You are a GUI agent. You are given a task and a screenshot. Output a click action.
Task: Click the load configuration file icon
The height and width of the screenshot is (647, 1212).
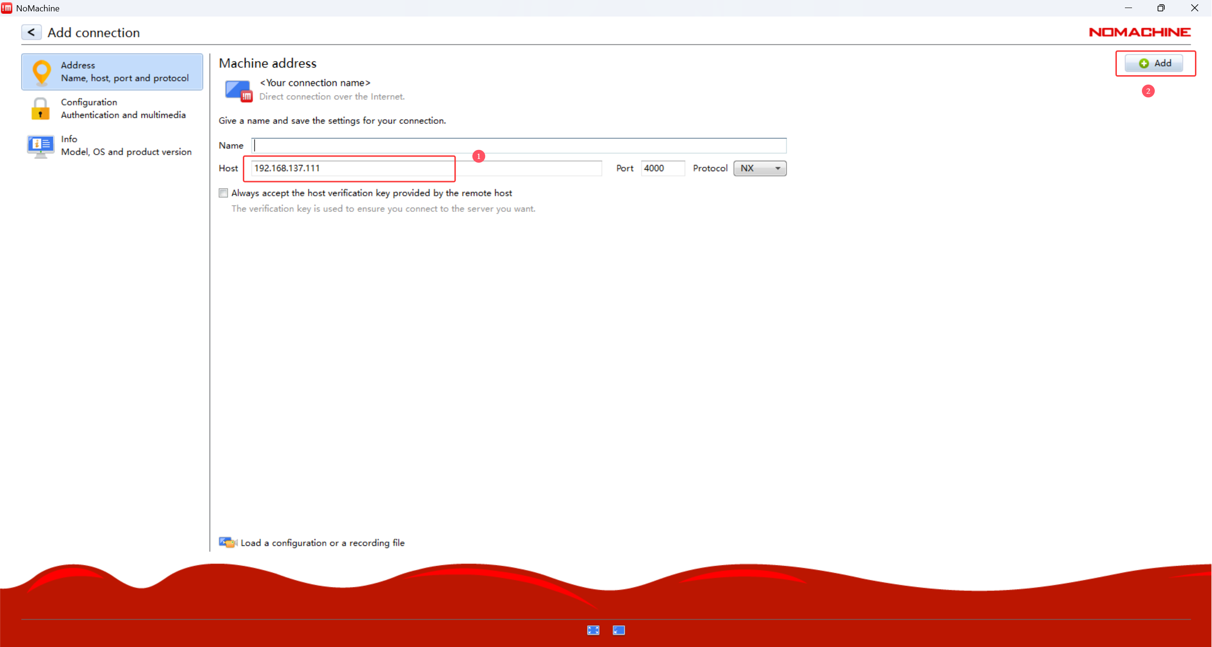pos(228,542)
